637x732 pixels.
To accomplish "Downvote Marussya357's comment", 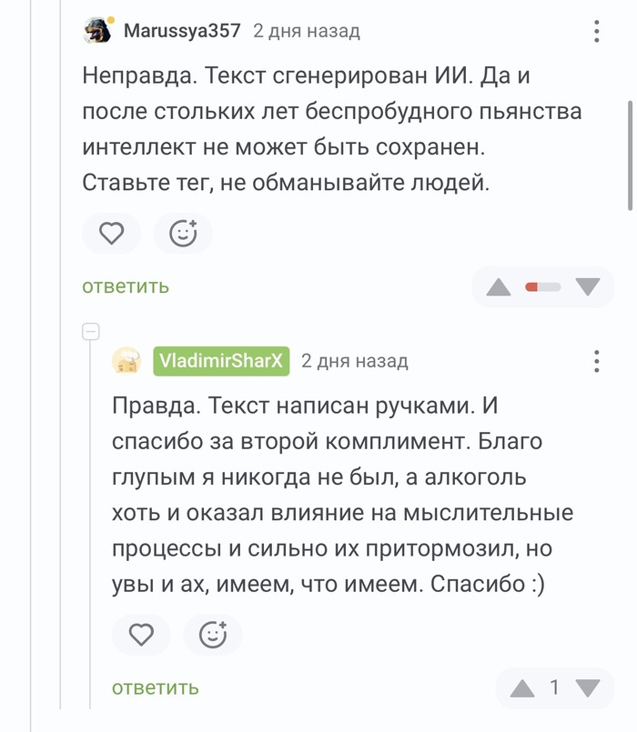I will point(589,287).
